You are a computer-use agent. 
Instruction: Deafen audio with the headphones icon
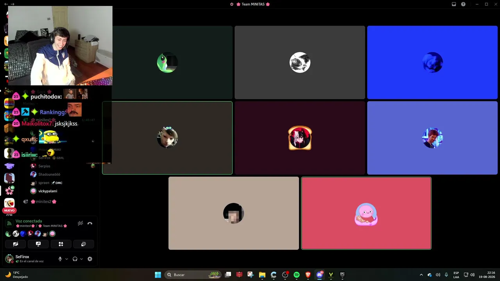[75, 259]
